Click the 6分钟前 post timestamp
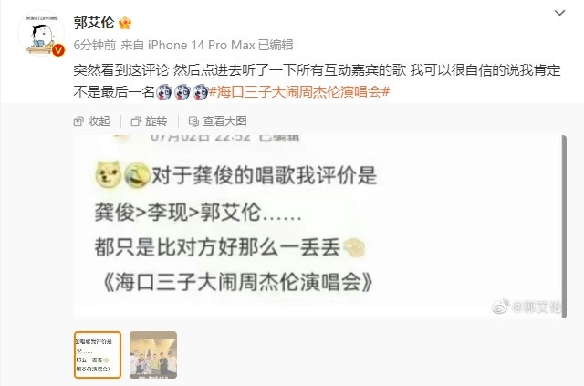Screen dimensions: 584x386 (95, 45)
